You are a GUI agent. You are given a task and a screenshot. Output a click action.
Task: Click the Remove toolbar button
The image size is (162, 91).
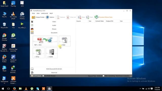(61, 17)
